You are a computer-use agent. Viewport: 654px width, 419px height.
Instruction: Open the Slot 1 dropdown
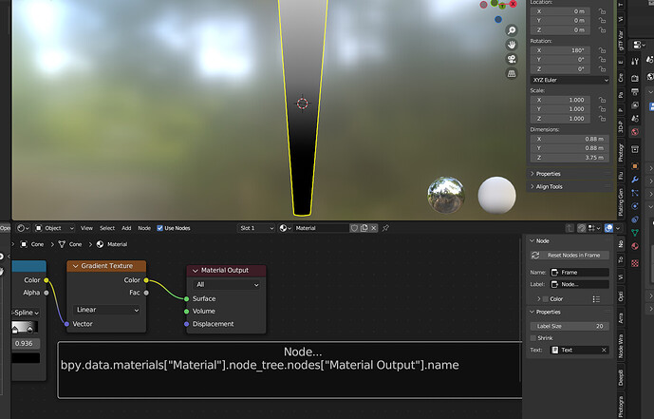click(256, 228)
